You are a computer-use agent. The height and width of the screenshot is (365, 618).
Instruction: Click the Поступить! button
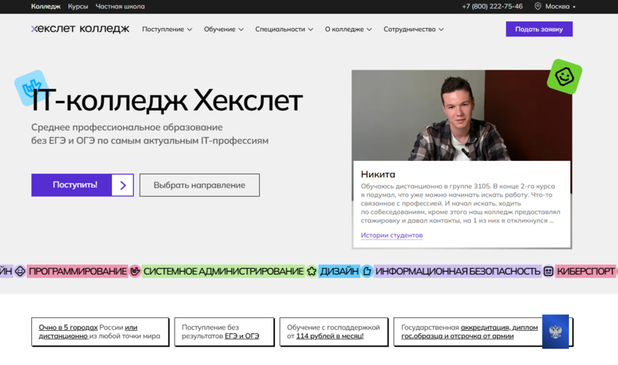coord(82,185)
